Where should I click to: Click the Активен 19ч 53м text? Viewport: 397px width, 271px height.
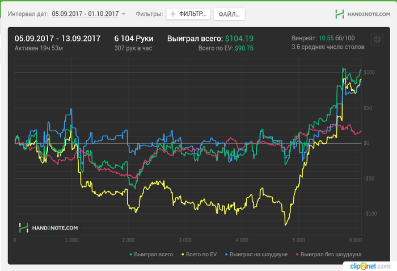(39, 48)
